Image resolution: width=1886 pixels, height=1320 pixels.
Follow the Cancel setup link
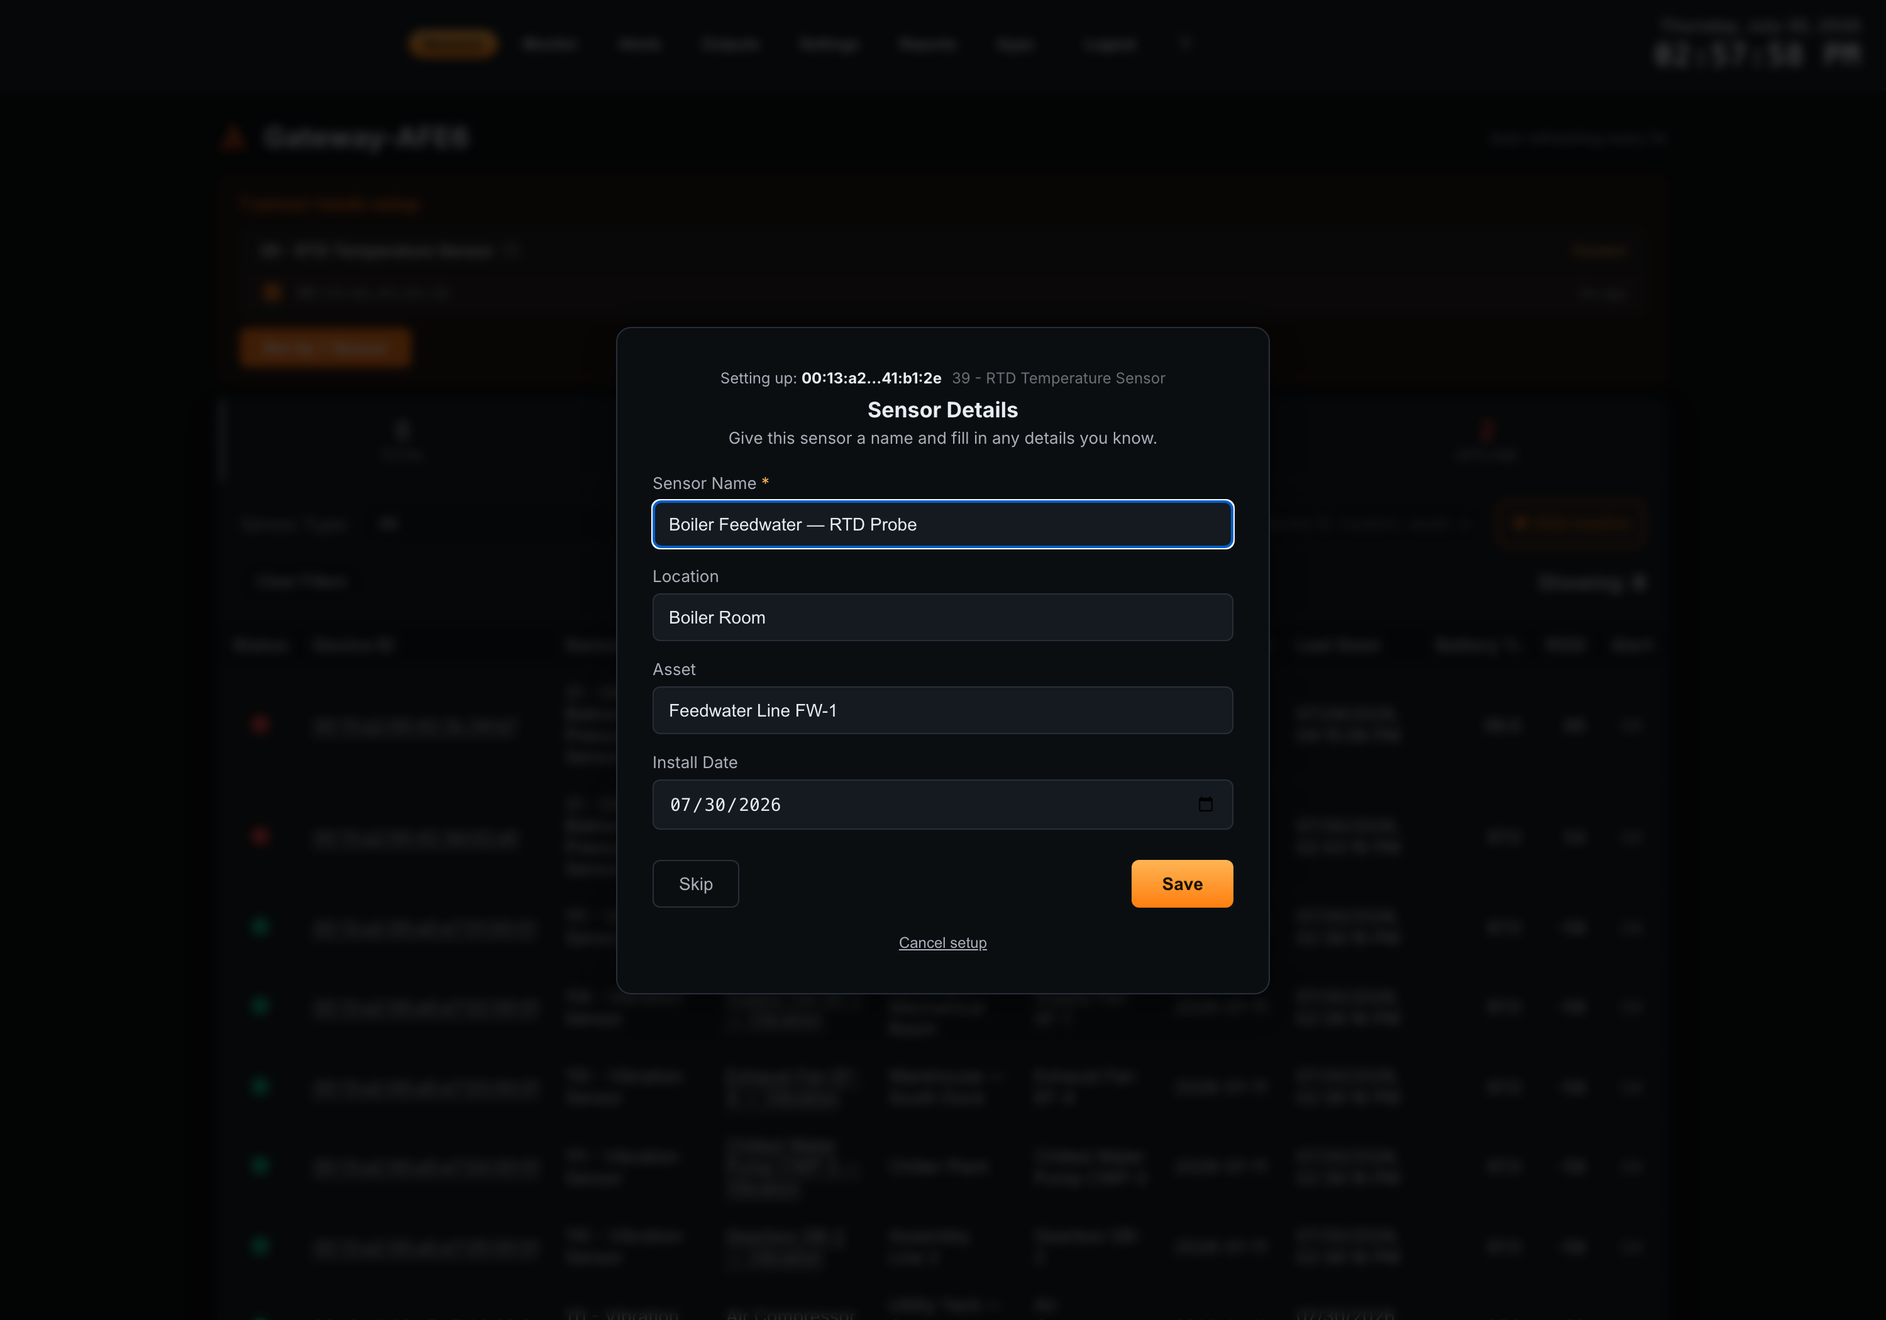click(x=942, y=943)
